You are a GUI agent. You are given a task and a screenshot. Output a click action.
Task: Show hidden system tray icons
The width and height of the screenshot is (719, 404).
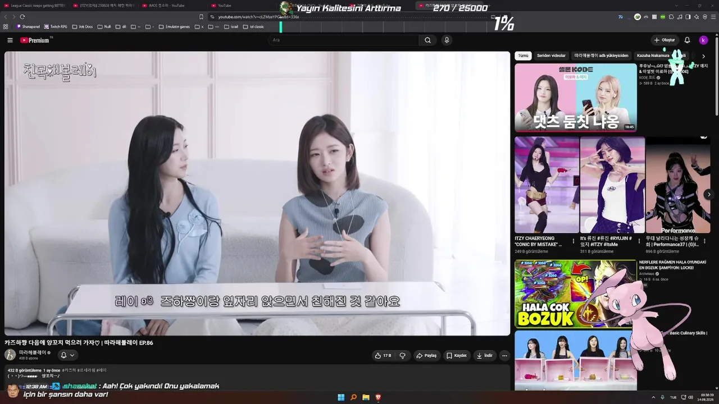coord(653,397)
